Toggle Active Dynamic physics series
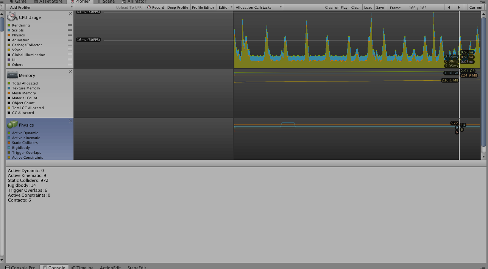This screenshot has height=269, width=488. pos(9,133)
